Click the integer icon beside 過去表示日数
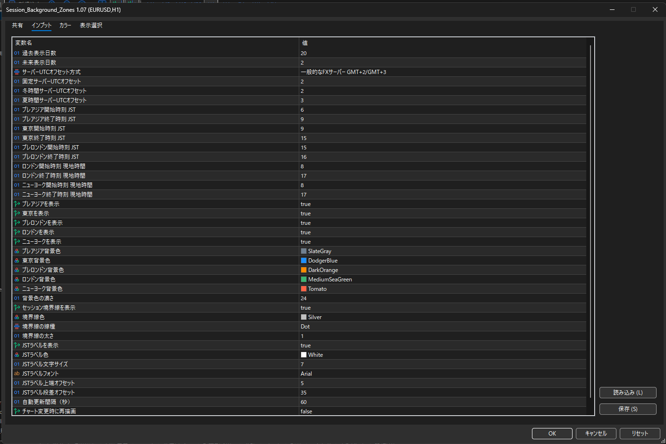Screen dimensions: 666x444 [x=17, y=53]
